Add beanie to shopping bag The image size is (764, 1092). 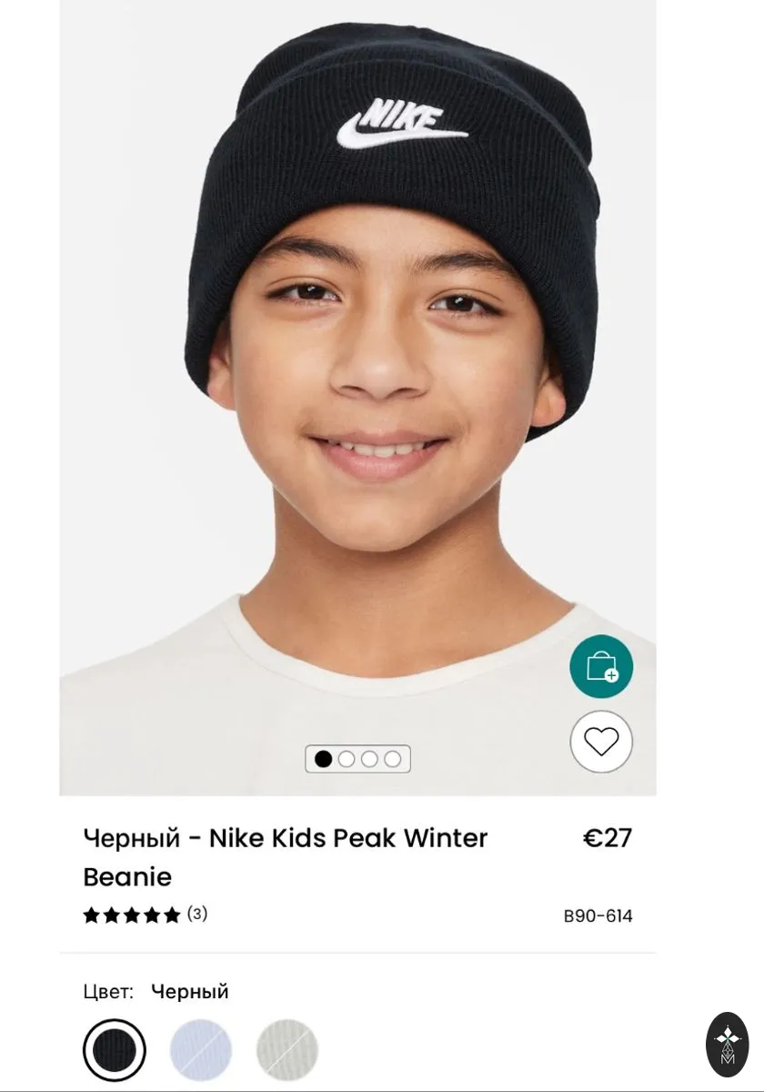click(x=601, y=667)
